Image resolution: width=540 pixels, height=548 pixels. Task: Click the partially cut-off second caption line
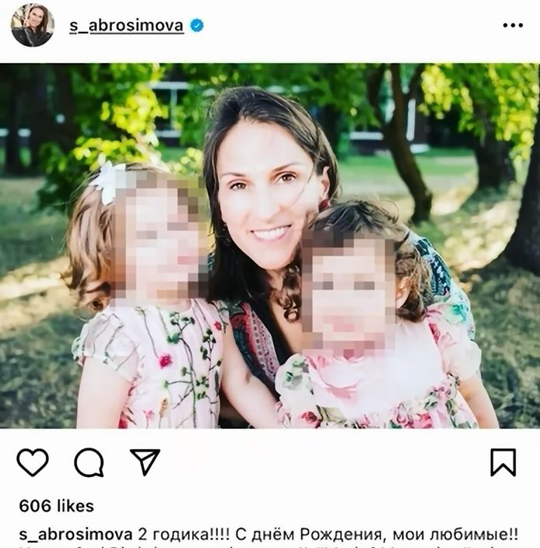pyautogui.click(x=269, y=546)
